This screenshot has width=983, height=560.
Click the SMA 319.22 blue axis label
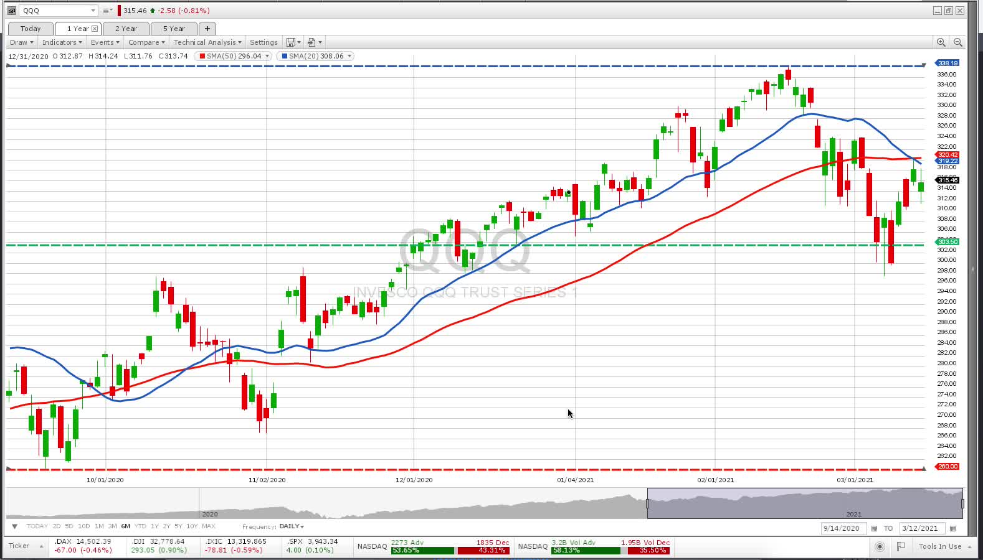point(947,161)
